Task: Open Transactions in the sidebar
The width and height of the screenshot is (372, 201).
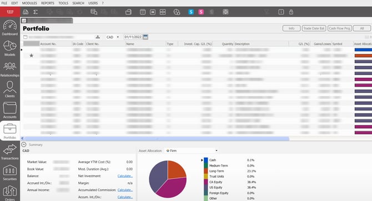Action: pos(10,152)
